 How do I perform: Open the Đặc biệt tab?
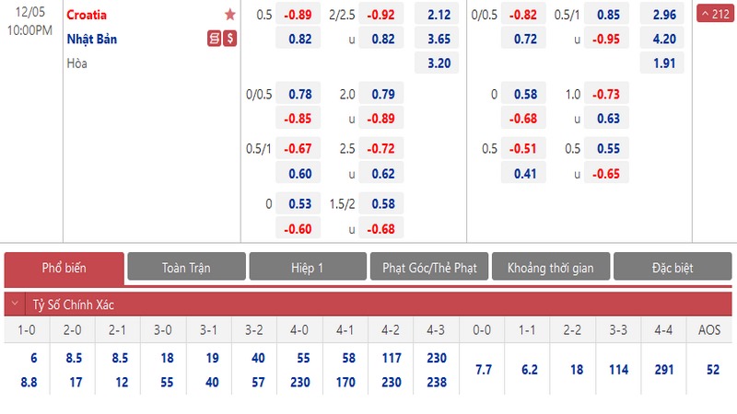pyautogui.click(x=673, y=268)
